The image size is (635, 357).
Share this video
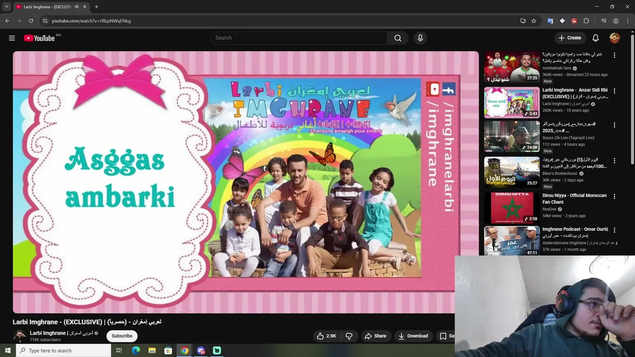coord(376,336)
